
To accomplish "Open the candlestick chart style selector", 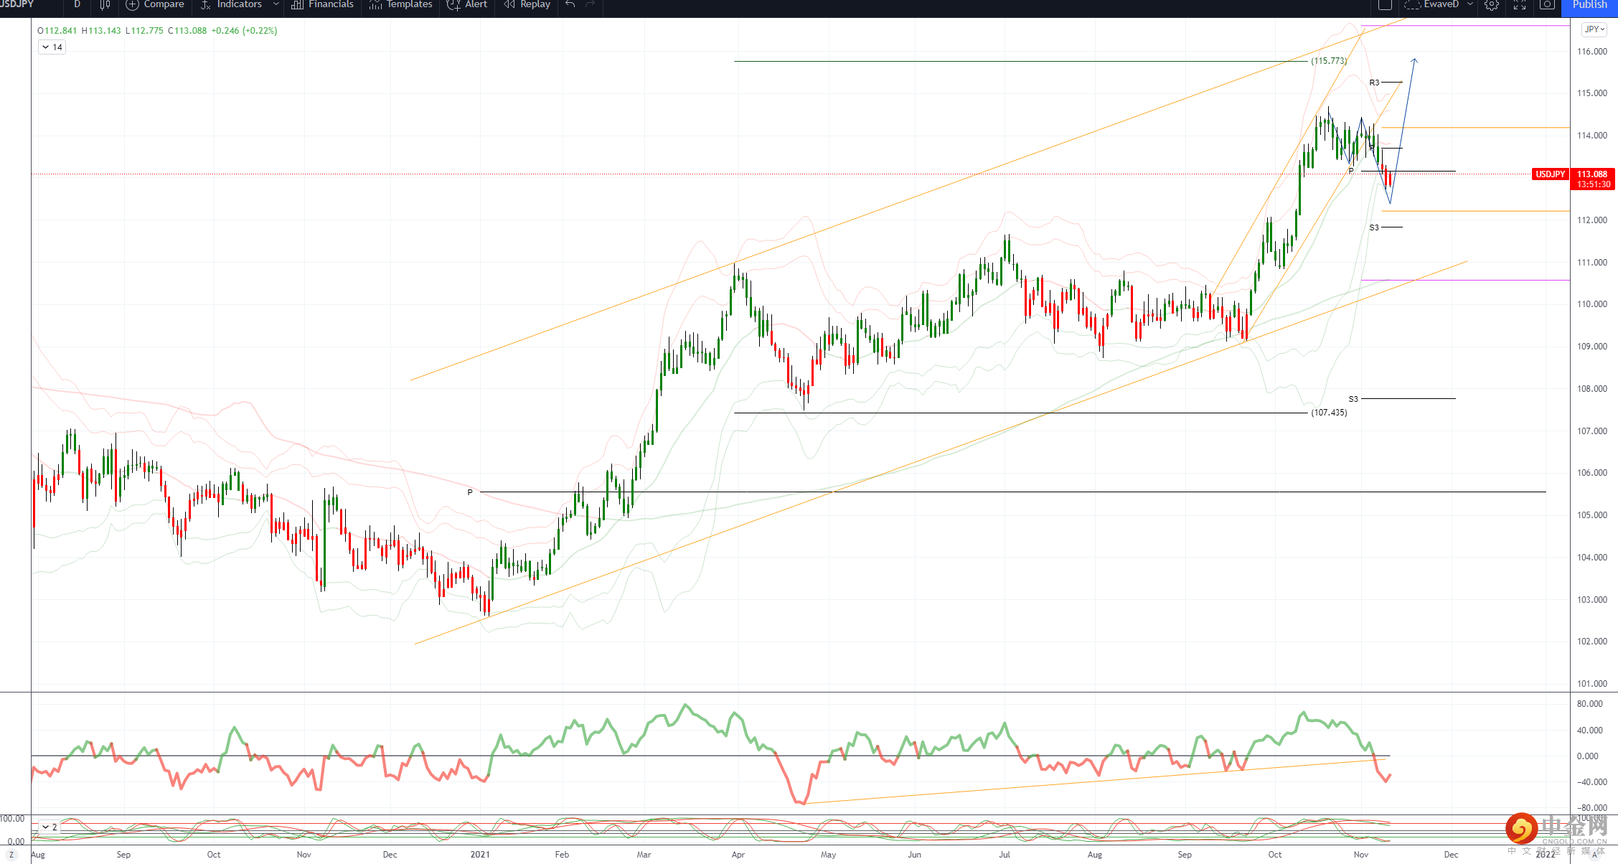I will [105, 5].
